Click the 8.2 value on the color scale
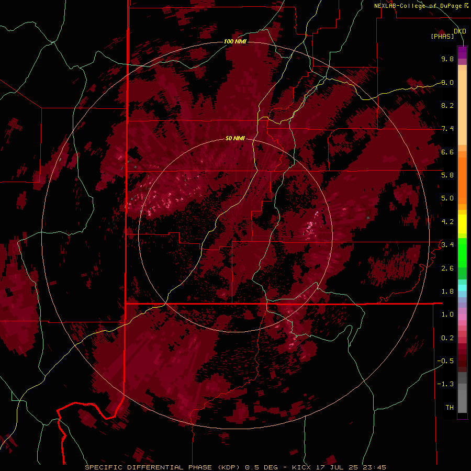This screenshot has height=471, width=471. 447,105
